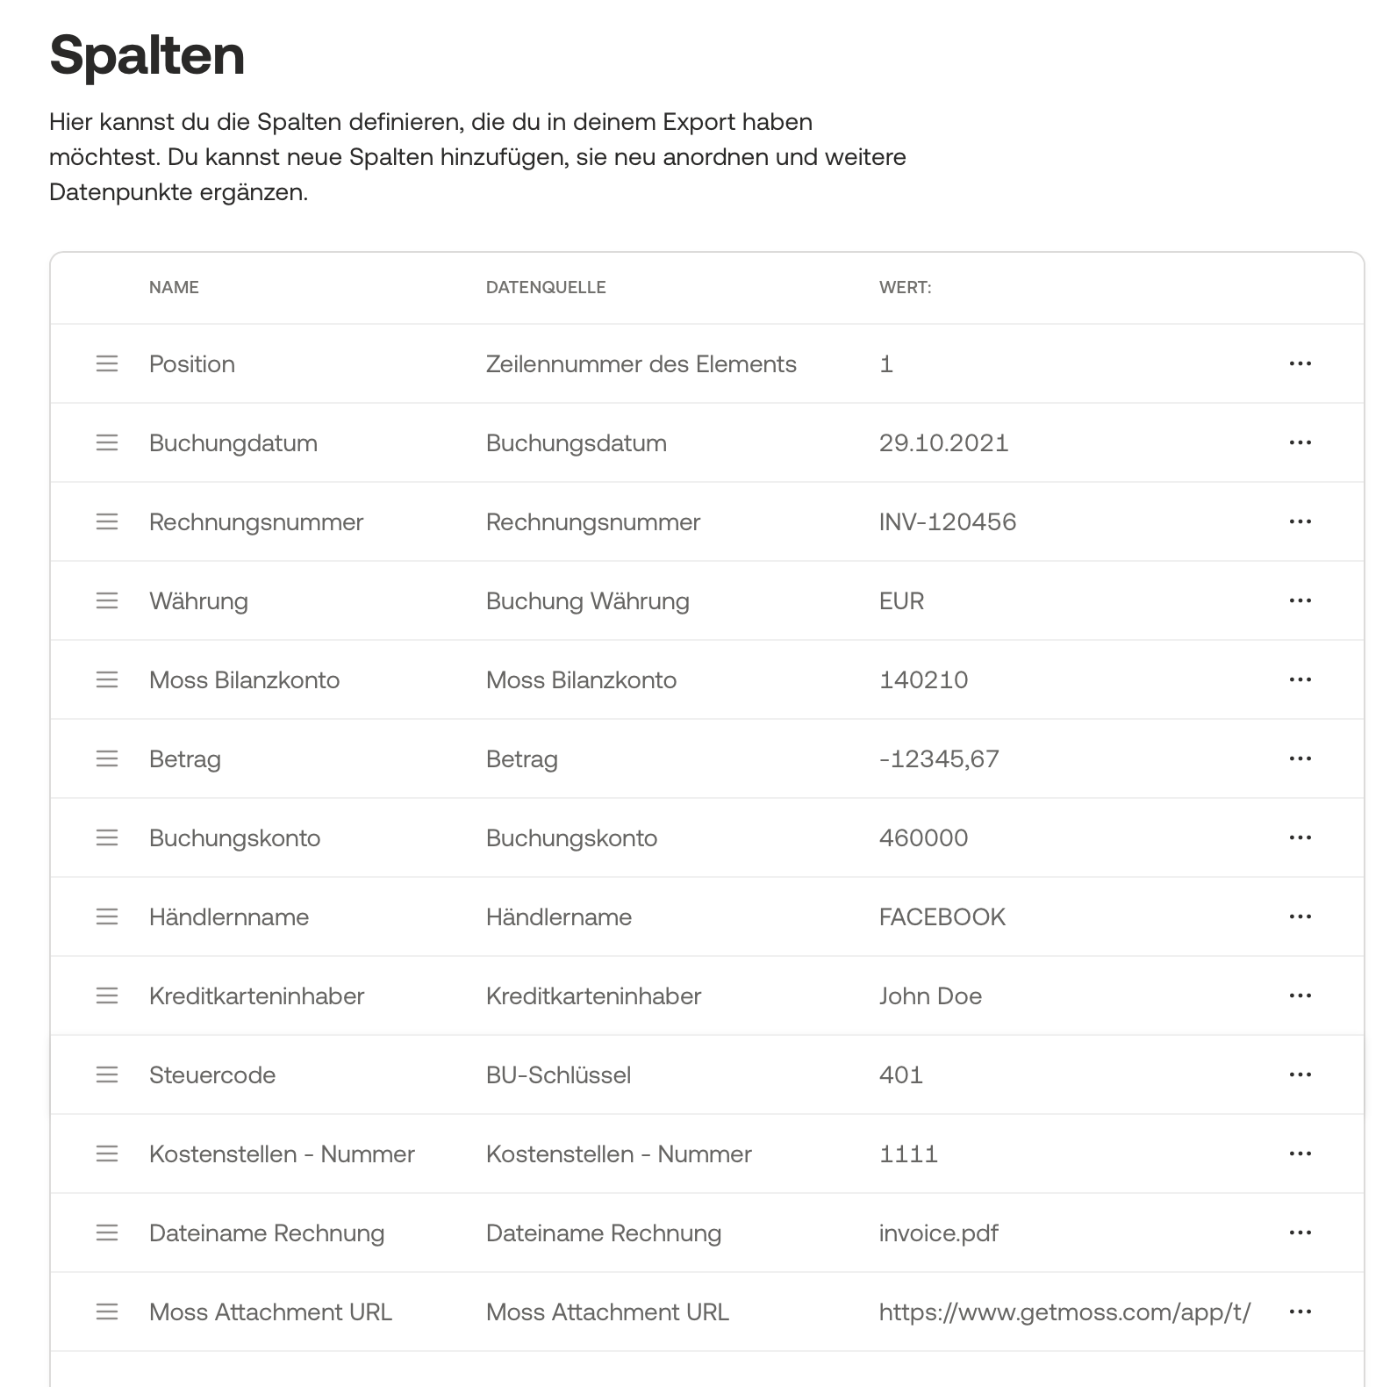Expand options for Kostenstellen - Nummer row
1397x1387 pixels.
tap(1300, 1153)
